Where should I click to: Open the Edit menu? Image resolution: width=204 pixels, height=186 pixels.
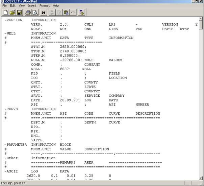click(x=12, y=6)
